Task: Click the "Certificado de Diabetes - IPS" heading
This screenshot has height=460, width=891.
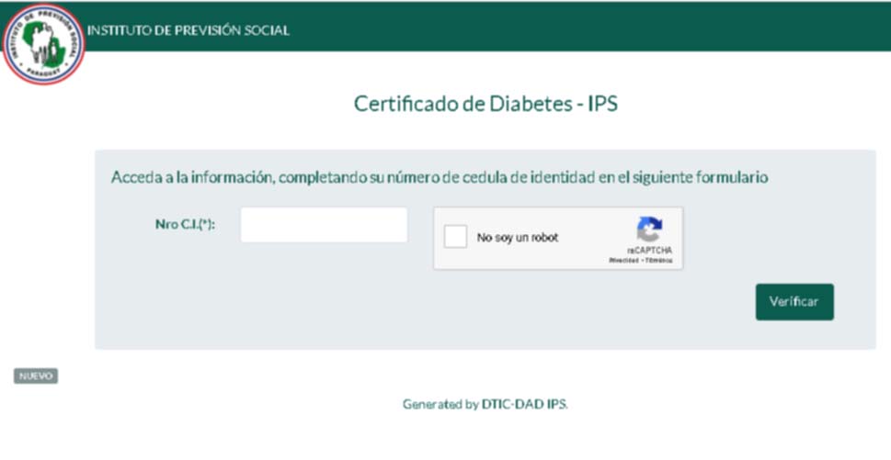Action: pyautogui.click(x=485, y=104)
